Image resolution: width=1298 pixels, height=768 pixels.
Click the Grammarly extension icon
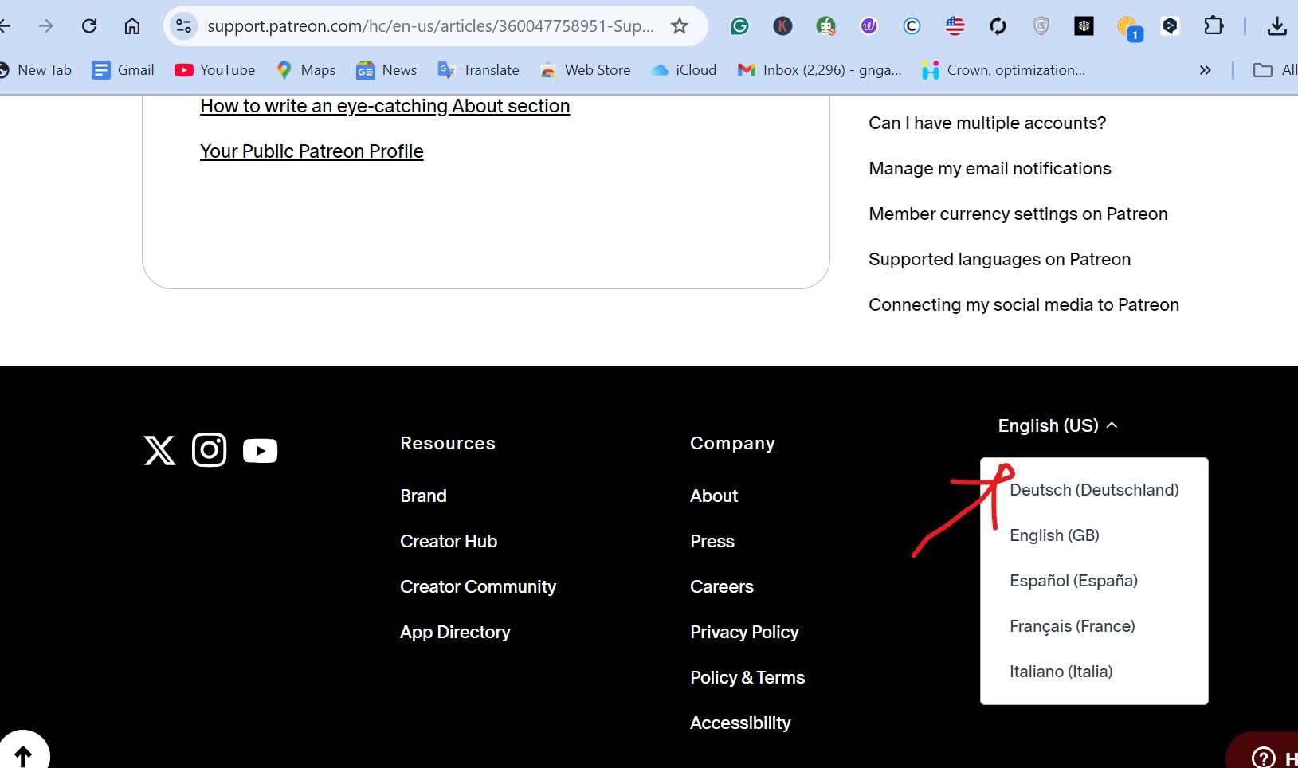[x=739, y=26]
